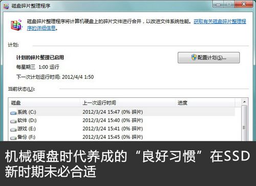The image size is (256, 186).
Task: Select the 系统 (C:) drive icon
Action: 13,113
